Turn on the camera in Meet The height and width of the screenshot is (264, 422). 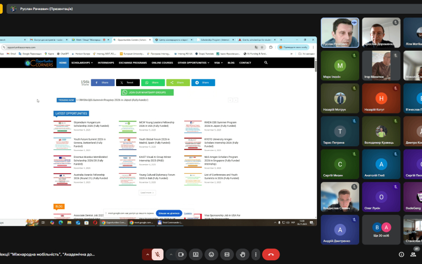pyautogui.click(x=180, y=254)
